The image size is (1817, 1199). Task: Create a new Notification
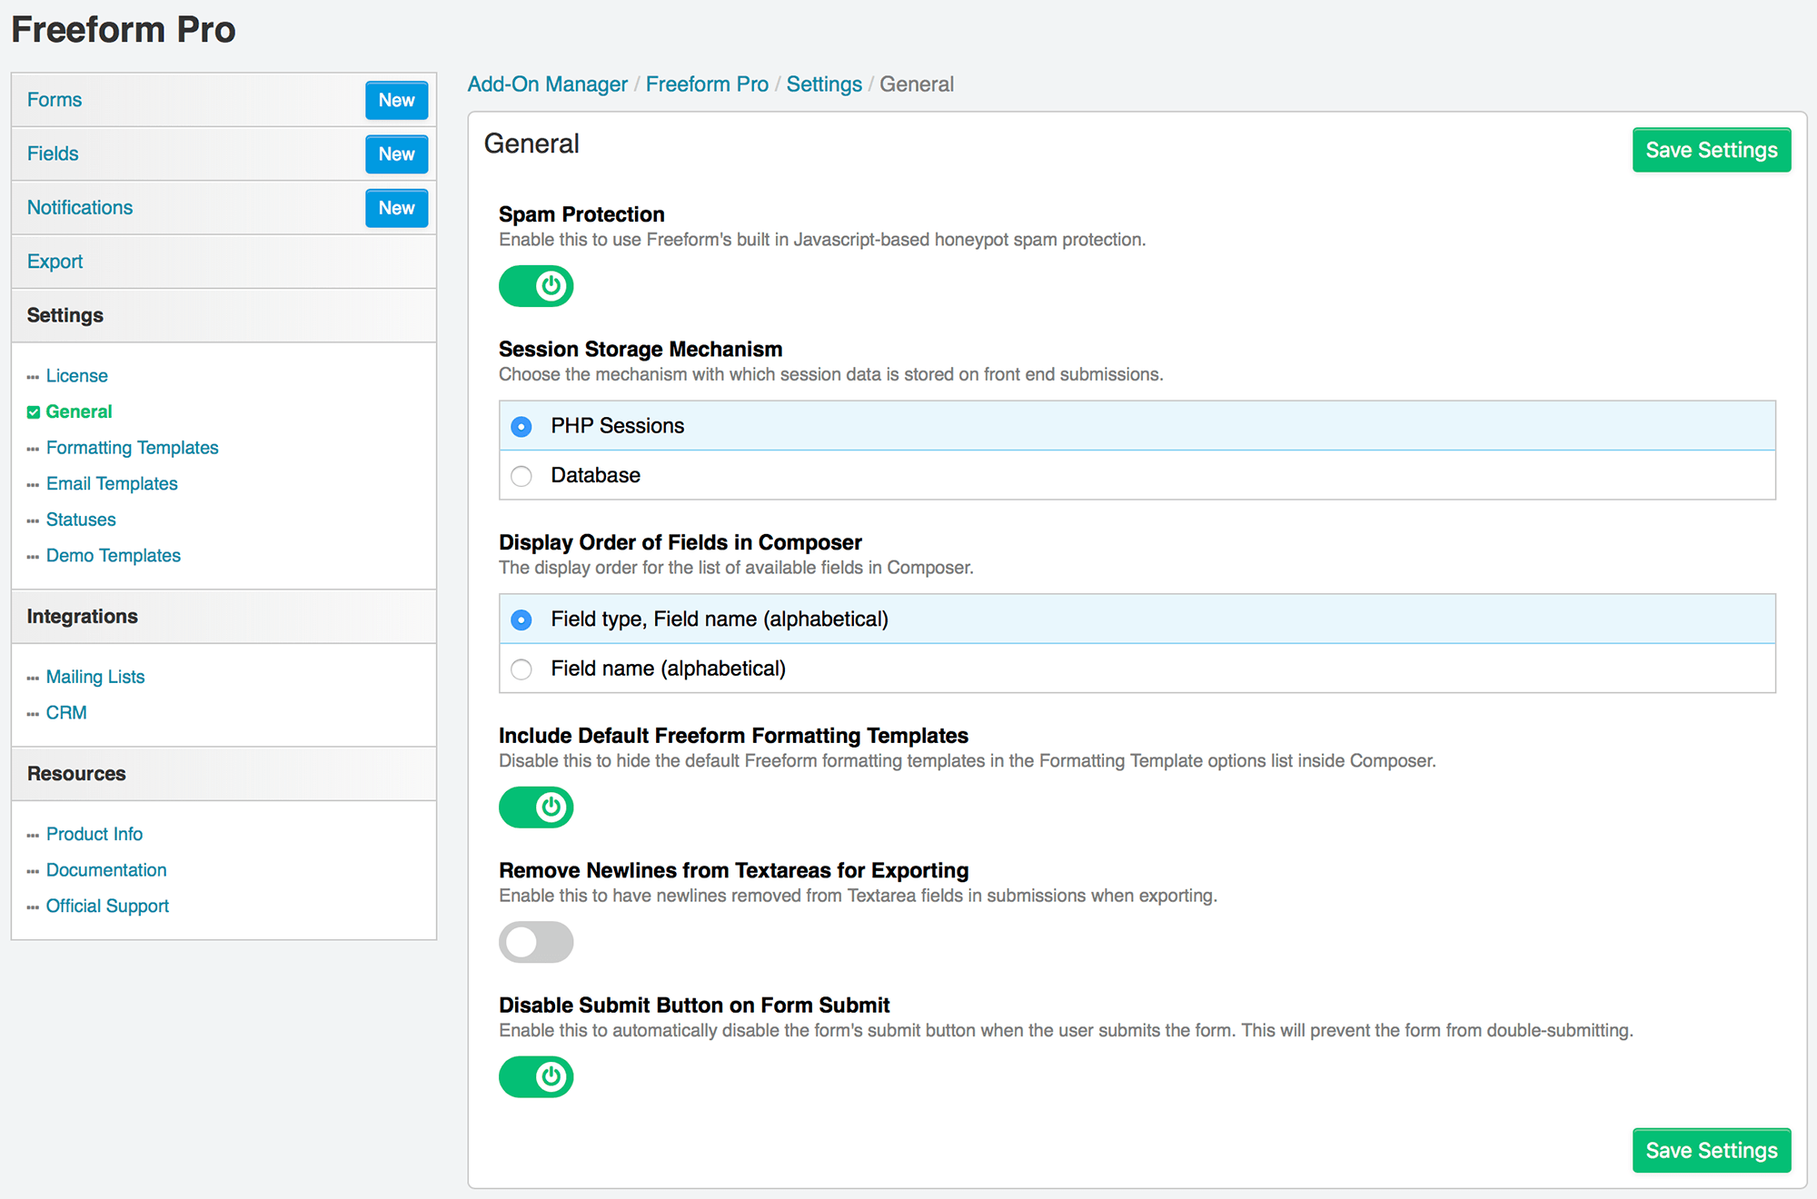[396, 208]
